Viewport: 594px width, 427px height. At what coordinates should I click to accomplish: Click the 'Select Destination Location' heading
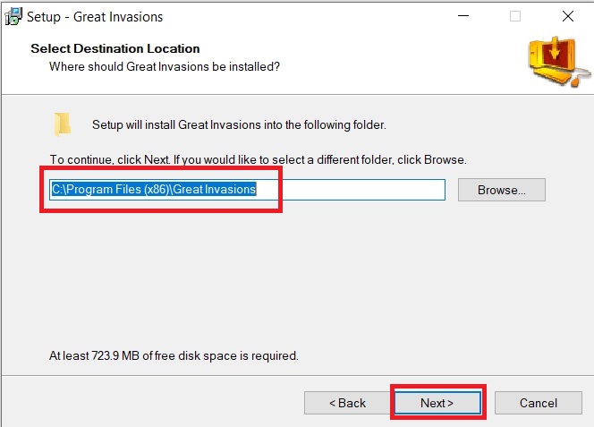pyautogui.click(x=115, y=48)
